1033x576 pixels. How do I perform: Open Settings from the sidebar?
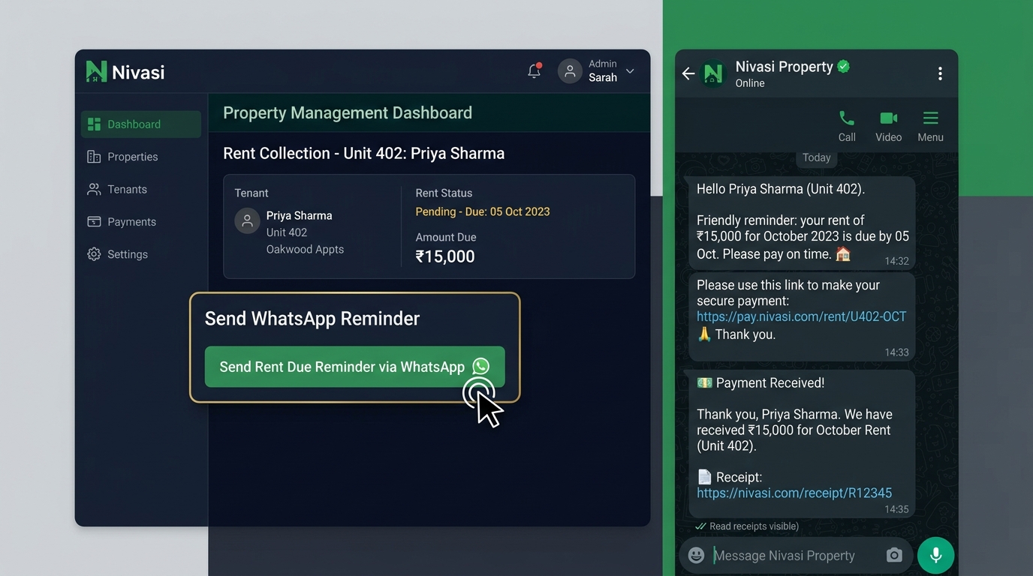pos(117,254)
